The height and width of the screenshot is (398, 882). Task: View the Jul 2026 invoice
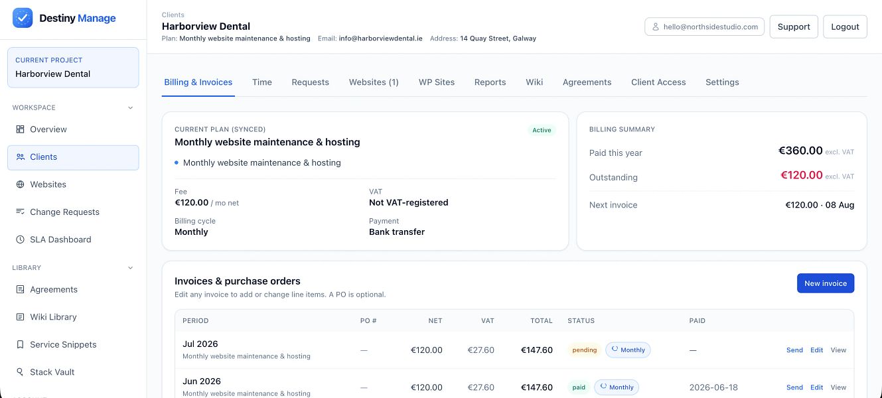point(838,350)
